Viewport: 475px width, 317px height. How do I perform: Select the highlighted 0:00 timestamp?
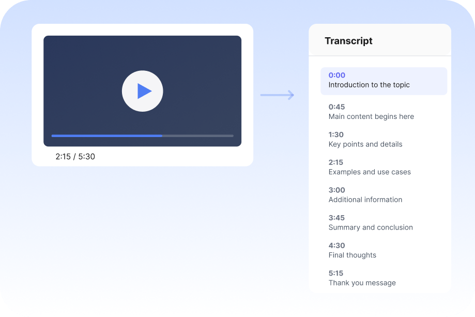click(337, 76)
